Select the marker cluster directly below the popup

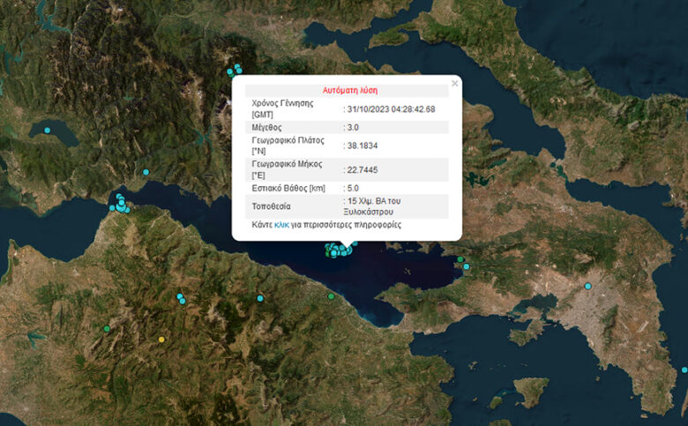point(340,250)
